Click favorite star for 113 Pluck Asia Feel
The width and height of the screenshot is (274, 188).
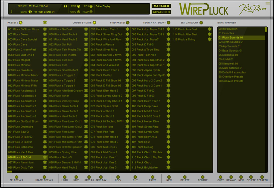(210, 29)
